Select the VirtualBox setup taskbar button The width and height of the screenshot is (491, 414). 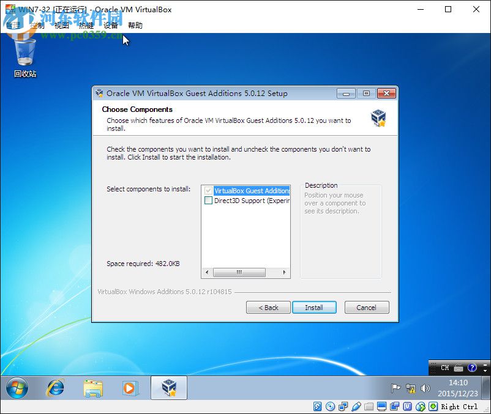tap(169, 388)
